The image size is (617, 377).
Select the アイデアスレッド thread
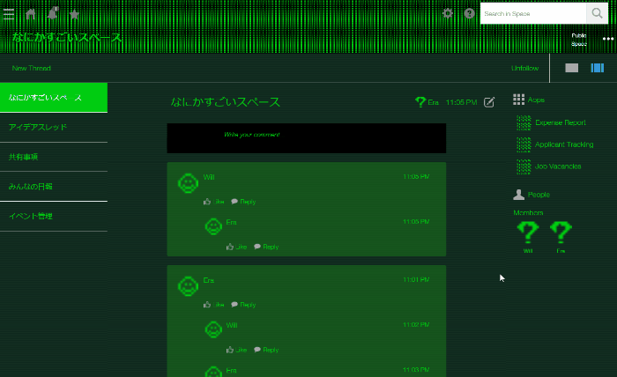[x=53, y=128]
